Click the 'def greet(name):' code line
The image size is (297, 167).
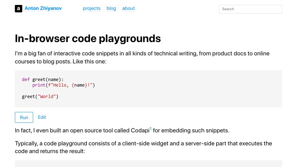click(x=43, y=79)
